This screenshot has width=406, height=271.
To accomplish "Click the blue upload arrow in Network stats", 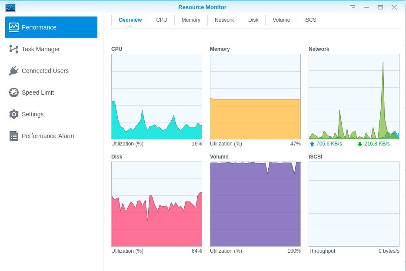I will pos(312,144).
